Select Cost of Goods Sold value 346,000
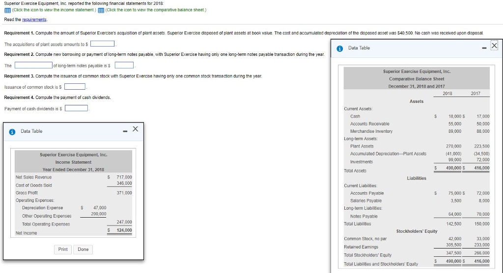 click(124, 183)
